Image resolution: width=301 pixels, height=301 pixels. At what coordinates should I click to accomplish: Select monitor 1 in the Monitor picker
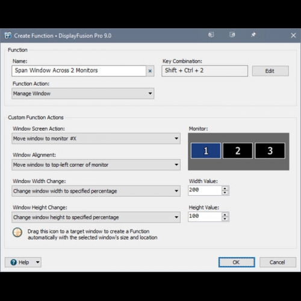point(206,150)
